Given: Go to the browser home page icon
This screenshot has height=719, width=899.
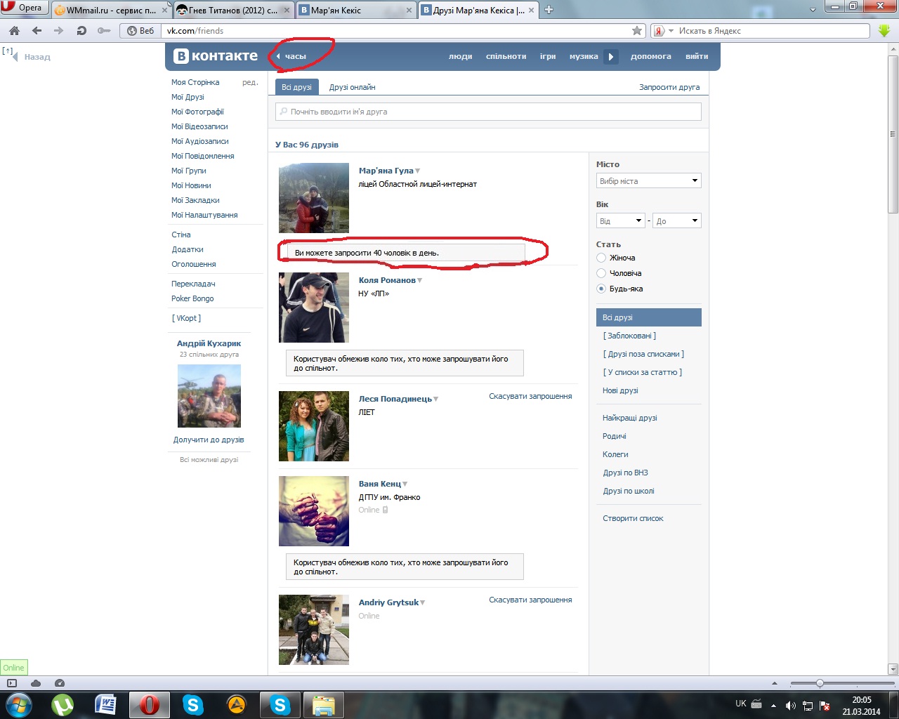Looking at the screenshot, I should 14,31.
